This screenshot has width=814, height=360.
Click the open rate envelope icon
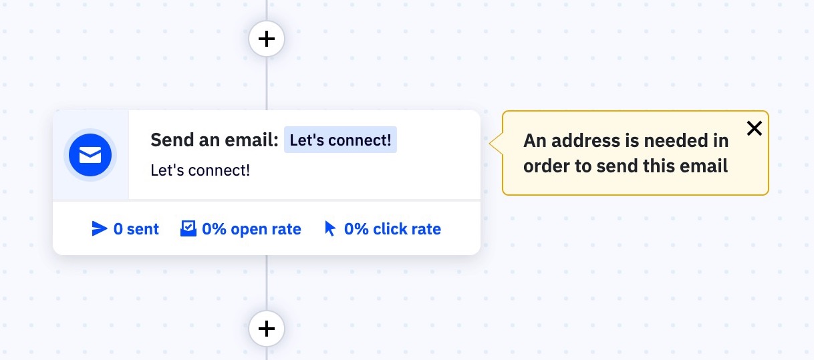pyautogui.click(x=188, y=229)
